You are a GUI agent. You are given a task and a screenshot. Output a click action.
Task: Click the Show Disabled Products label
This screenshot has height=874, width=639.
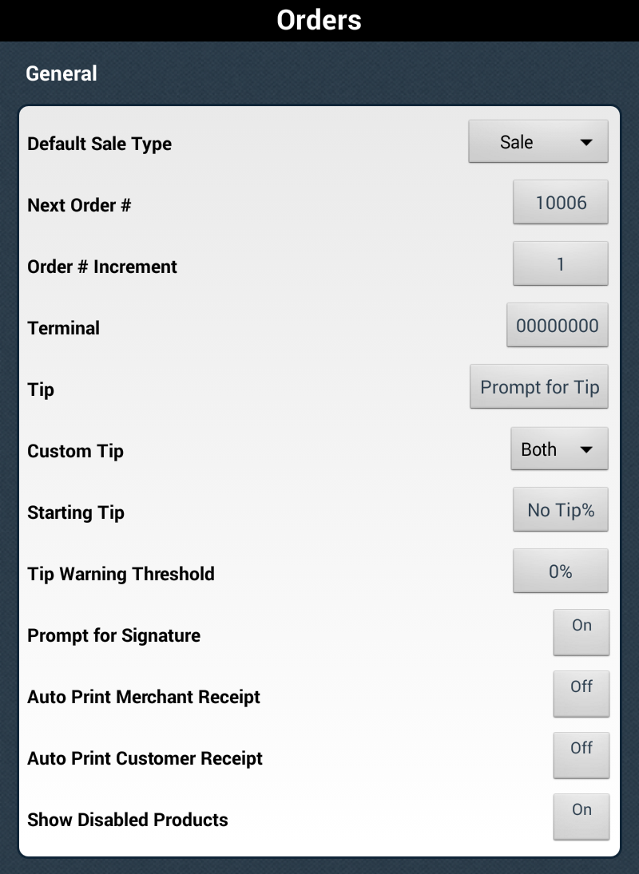[128, 821]
